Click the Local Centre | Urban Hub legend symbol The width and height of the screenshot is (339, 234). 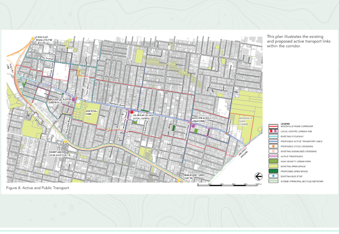click(x=273, y=131)
